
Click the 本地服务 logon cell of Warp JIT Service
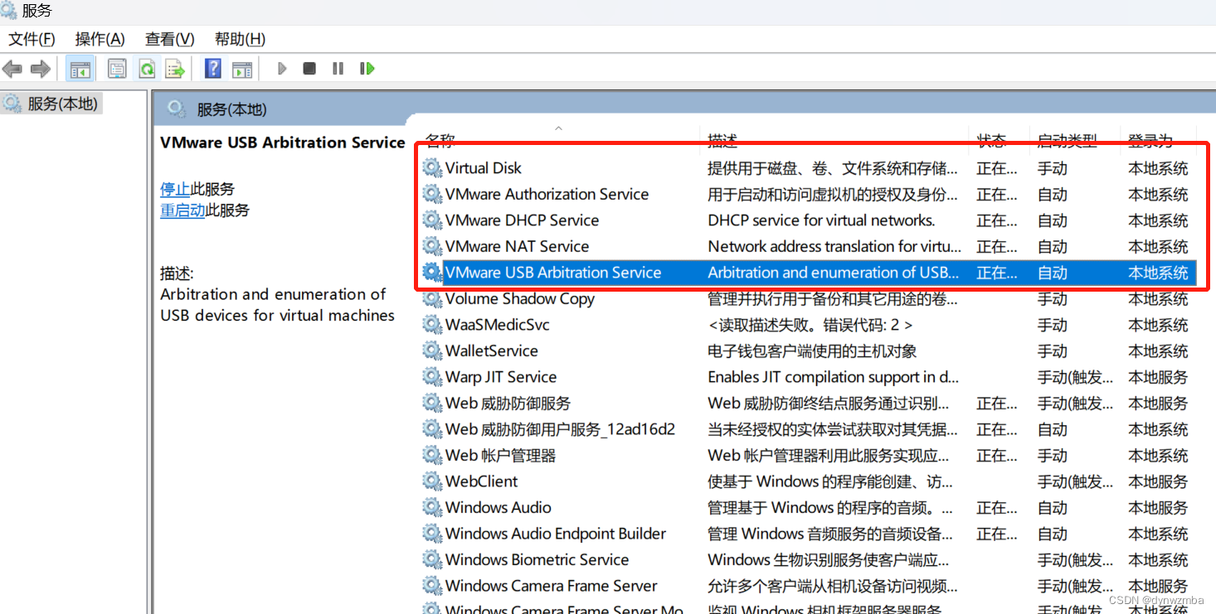1158,376
